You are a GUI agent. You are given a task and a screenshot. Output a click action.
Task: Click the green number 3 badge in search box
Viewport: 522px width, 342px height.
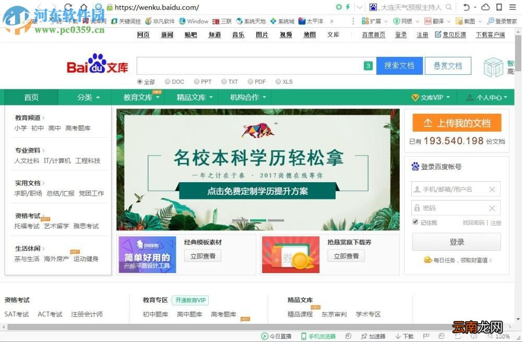[x=368, y=66]
